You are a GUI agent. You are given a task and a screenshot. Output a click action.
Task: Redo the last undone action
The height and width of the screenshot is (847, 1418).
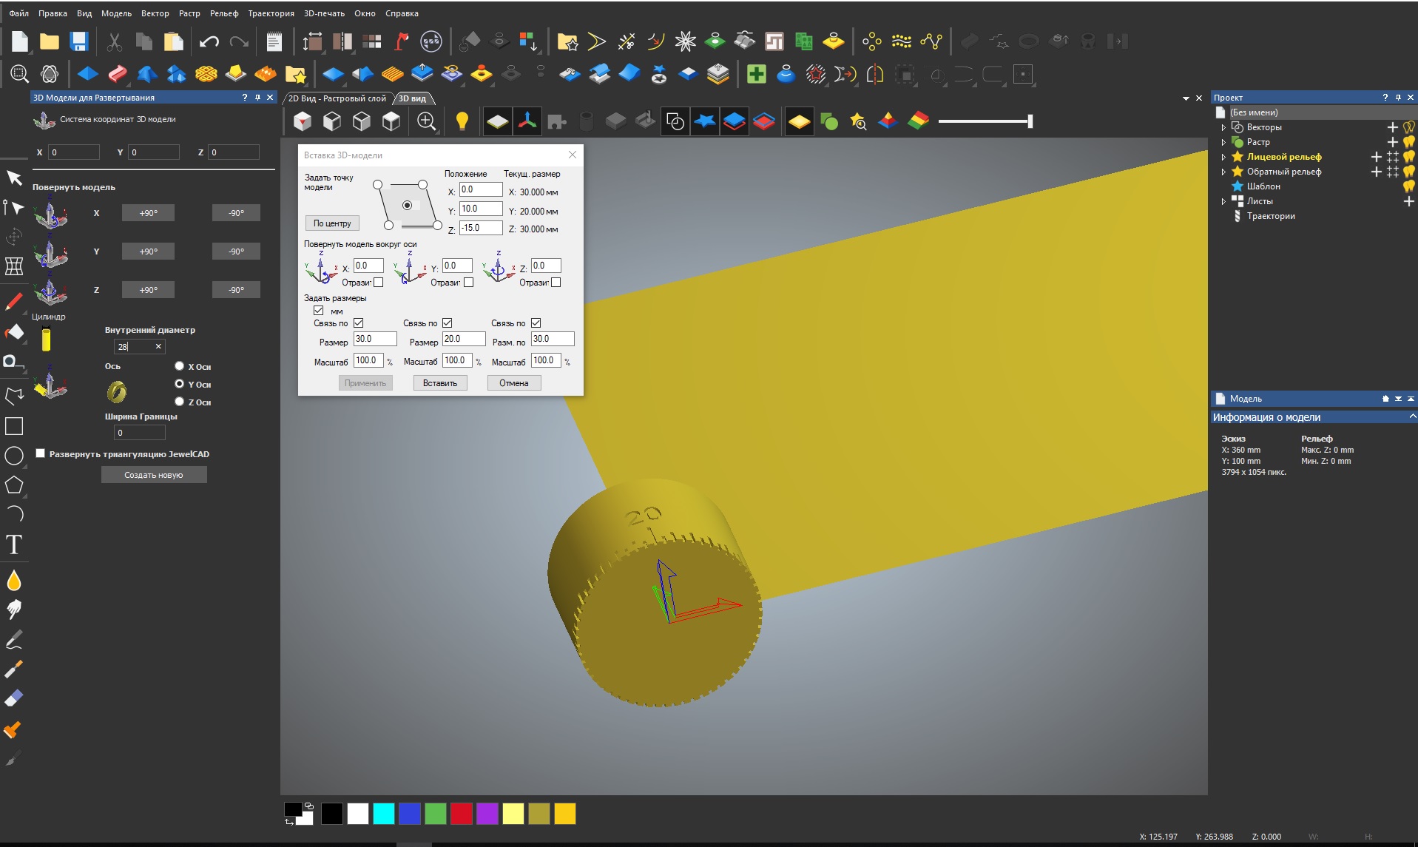238,41
